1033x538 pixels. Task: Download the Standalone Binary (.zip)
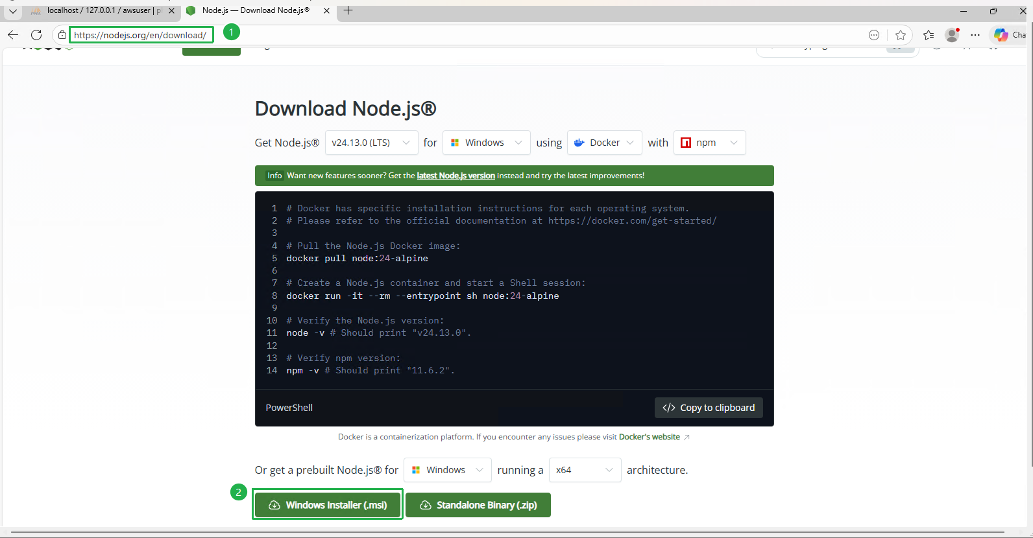pyautogui.click(x=478, y=505)
